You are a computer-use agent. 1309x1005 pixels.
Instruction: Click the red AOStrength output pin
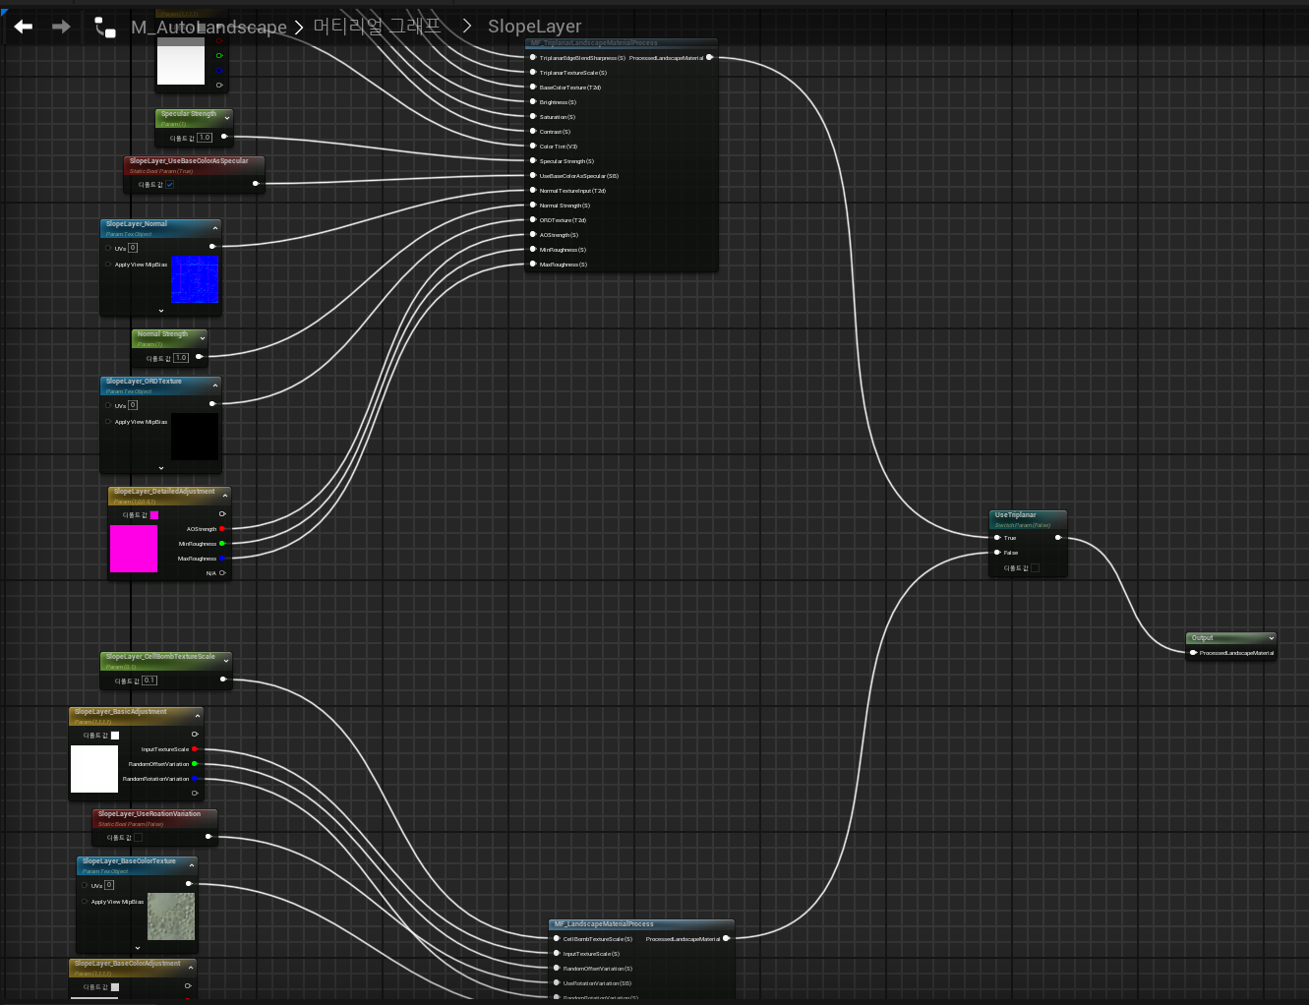(223, 529)
